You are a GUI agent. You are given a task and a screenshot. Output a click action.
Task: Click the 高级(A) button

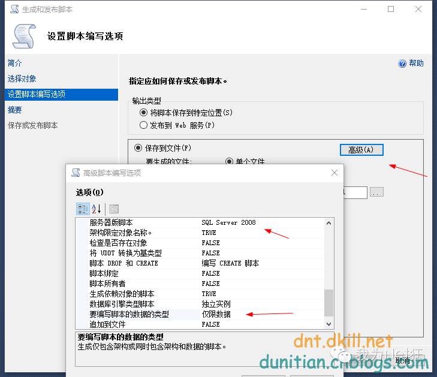pos(361,150)
